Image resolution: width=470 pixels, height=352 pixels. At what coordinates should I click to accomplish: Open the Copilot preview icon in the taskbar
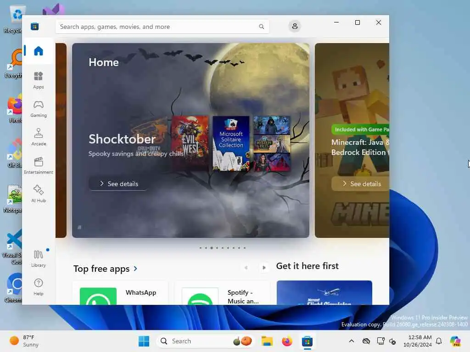455,341
